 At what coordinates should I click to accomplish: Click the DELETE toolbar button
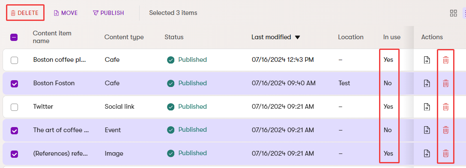pos(25,13)
